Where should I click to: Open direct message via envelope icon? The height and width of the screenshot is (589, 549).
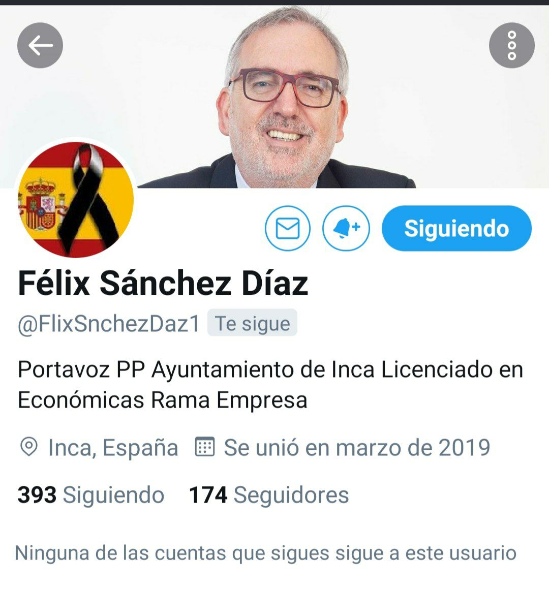pos(288,228)
